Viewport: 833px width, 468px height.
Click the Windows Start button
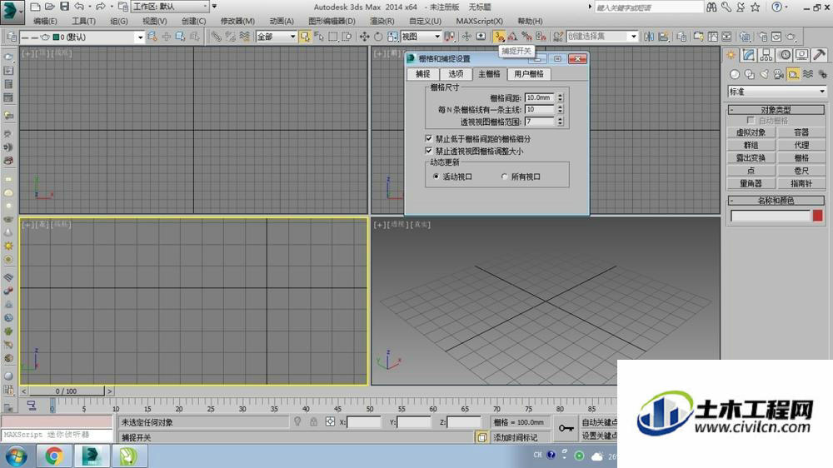tap(16, 456)
